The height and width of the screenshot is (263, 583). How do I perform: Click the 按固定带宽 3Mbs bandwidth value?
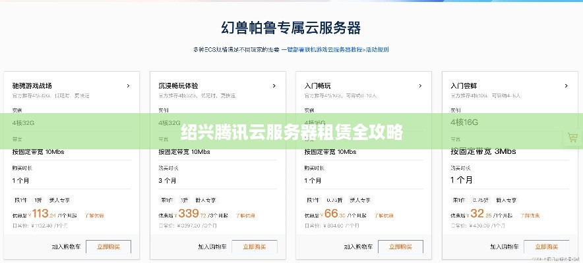pyautogui.click(x=483, y=151)
